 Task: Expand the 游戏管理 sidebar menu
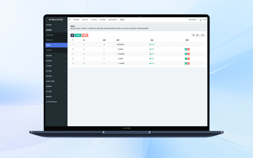click(x=56, y=56)
